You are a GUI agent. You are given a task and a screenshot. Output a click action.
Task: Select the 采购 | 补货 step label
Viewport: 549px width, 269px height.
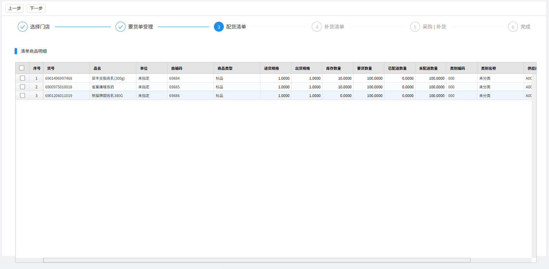point(434,27)
